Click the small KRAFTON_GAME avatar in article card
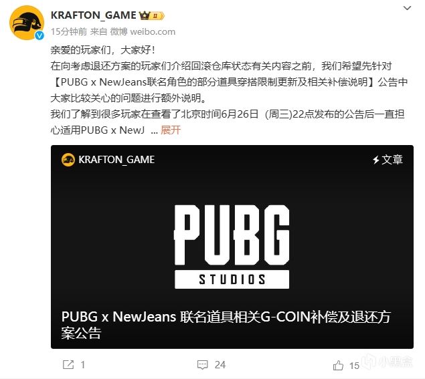 68,160
